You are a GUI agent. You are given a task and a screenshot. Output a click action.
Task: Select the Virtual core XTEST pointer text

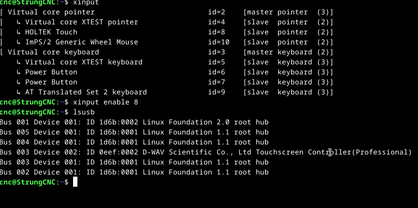pyautogui.click(x=81, y=22)
